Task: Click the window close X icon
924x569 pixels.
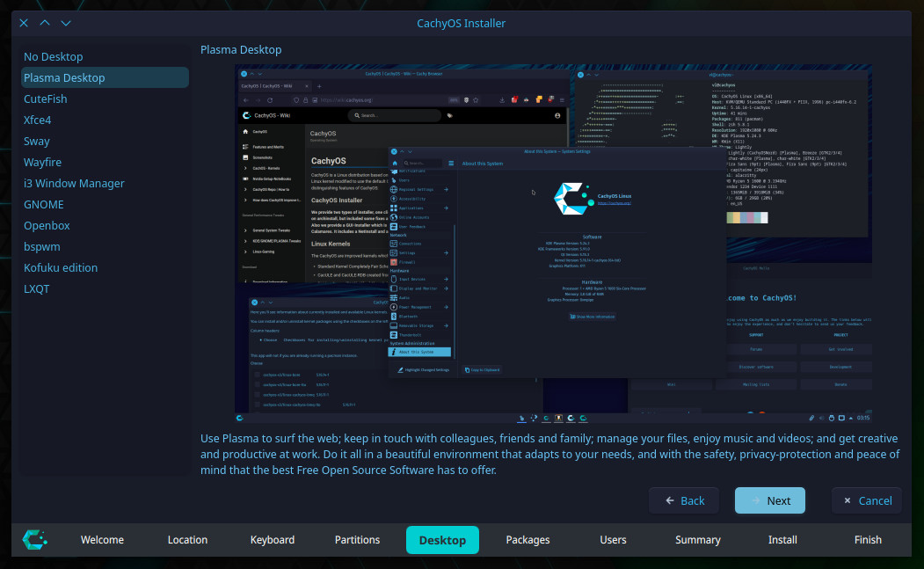Action: 24,23
